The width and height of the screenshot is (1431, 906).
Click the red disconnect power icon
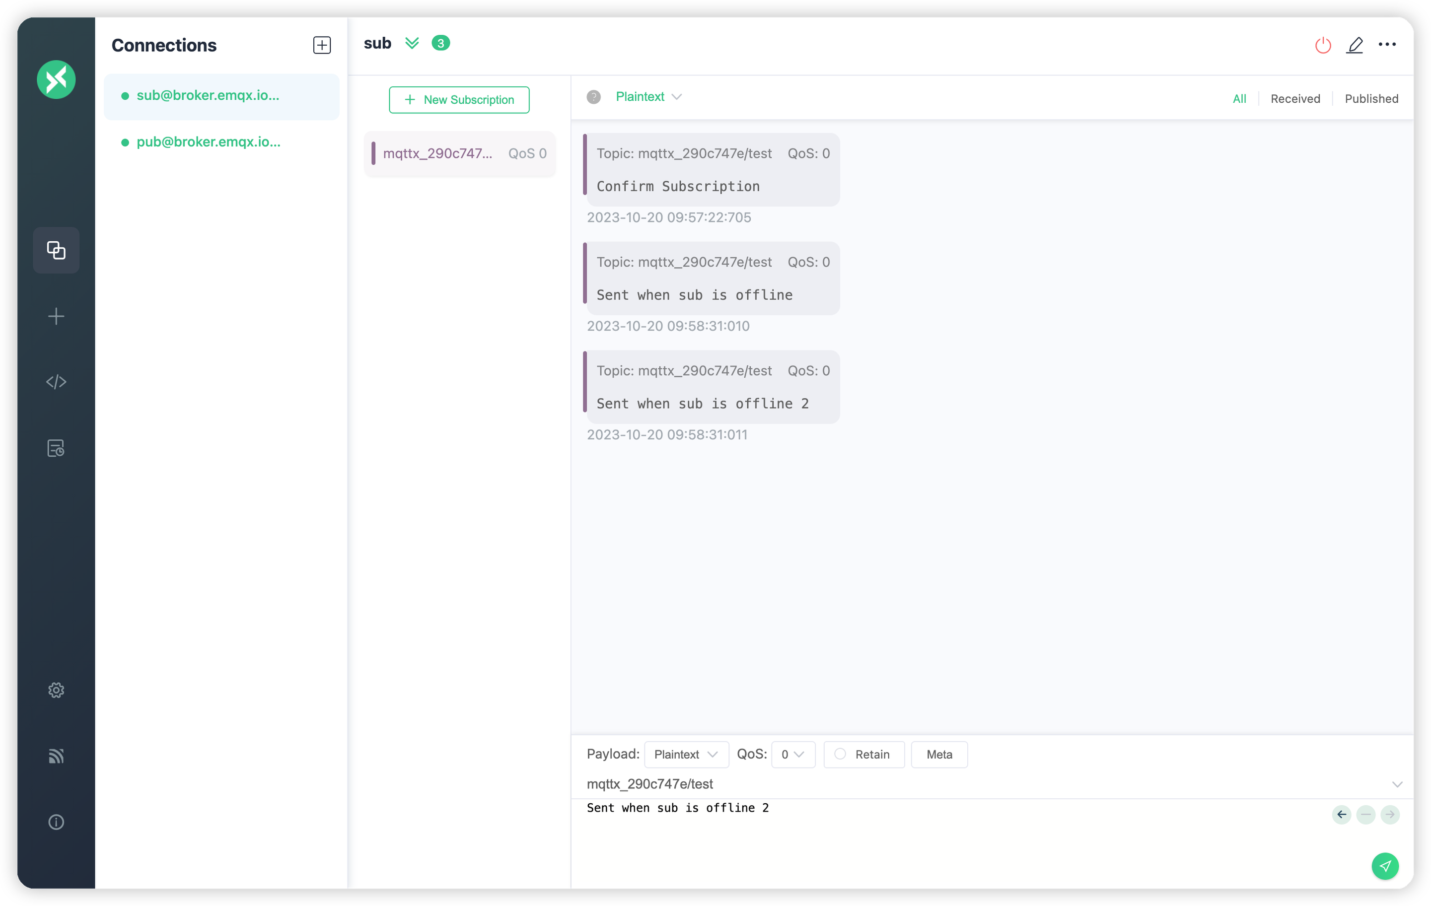(1323, 45)
